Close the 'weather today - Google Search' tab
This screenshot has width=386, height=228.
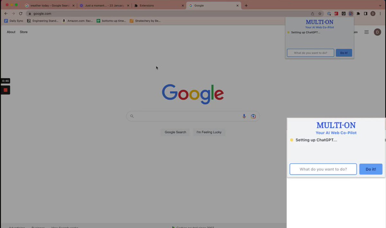tap(73, 5)
